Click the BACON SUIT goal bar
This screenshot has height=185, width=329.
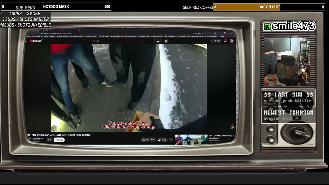coord(269,7)
